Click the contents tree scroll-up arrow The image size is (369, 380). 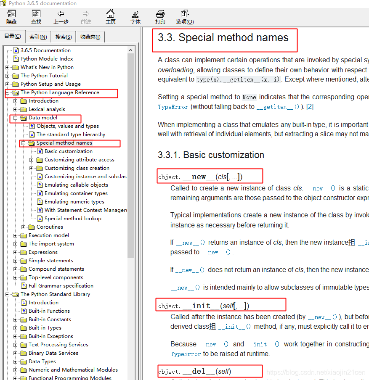pos(130,50)
